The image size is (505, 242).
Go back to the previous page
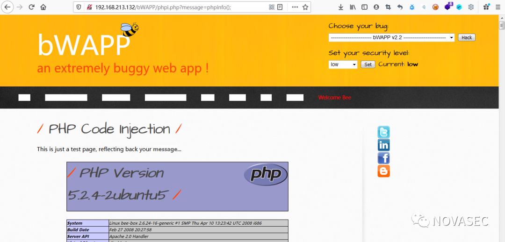(7, 7)
